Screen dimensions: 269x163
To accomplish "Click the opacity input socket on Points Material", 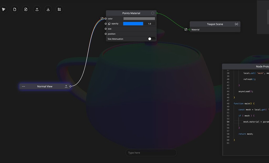I will (106, 24).
